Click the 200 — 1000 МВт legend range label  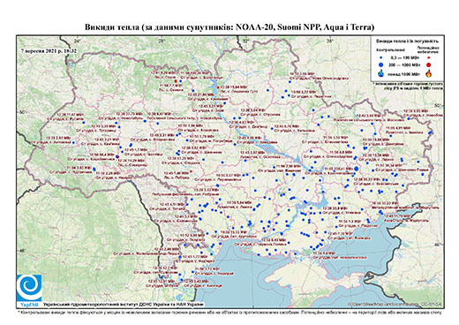405,64
